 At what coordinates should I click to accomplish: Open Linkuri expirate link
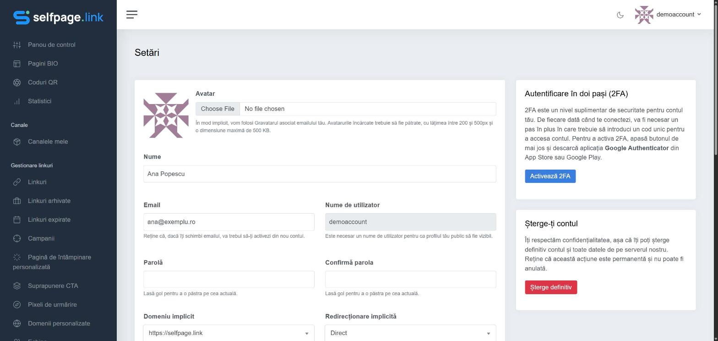click(x=49, y=220)
